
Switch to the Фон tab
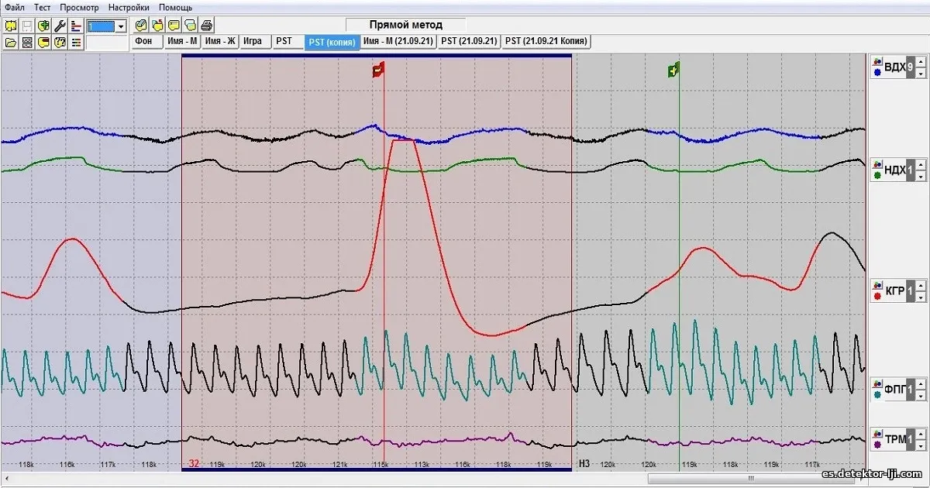click(x=143, y=41)
